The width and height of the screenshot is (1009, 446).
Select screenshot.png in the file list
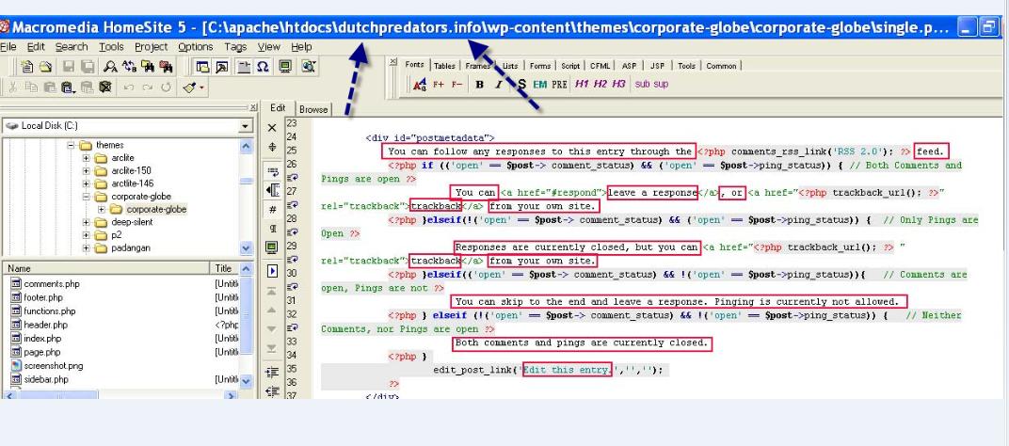(x=54, y=366)
